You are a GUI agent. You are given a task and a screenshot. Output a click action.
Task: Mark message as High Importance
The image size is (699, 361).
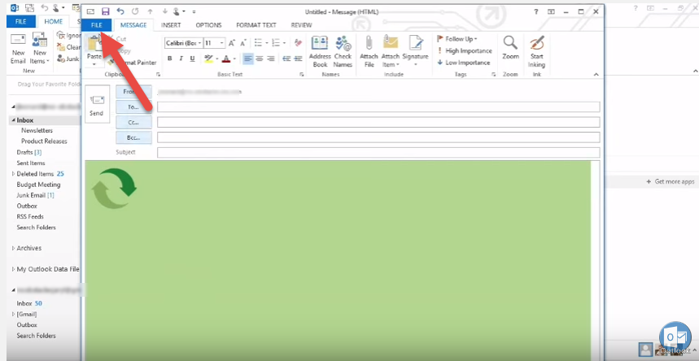coord(465,50)
